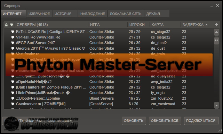The width and height of the screenshot is (223, 134).
Task: Click the [CrashServer] game cell
Action: [x=101, y=104]
